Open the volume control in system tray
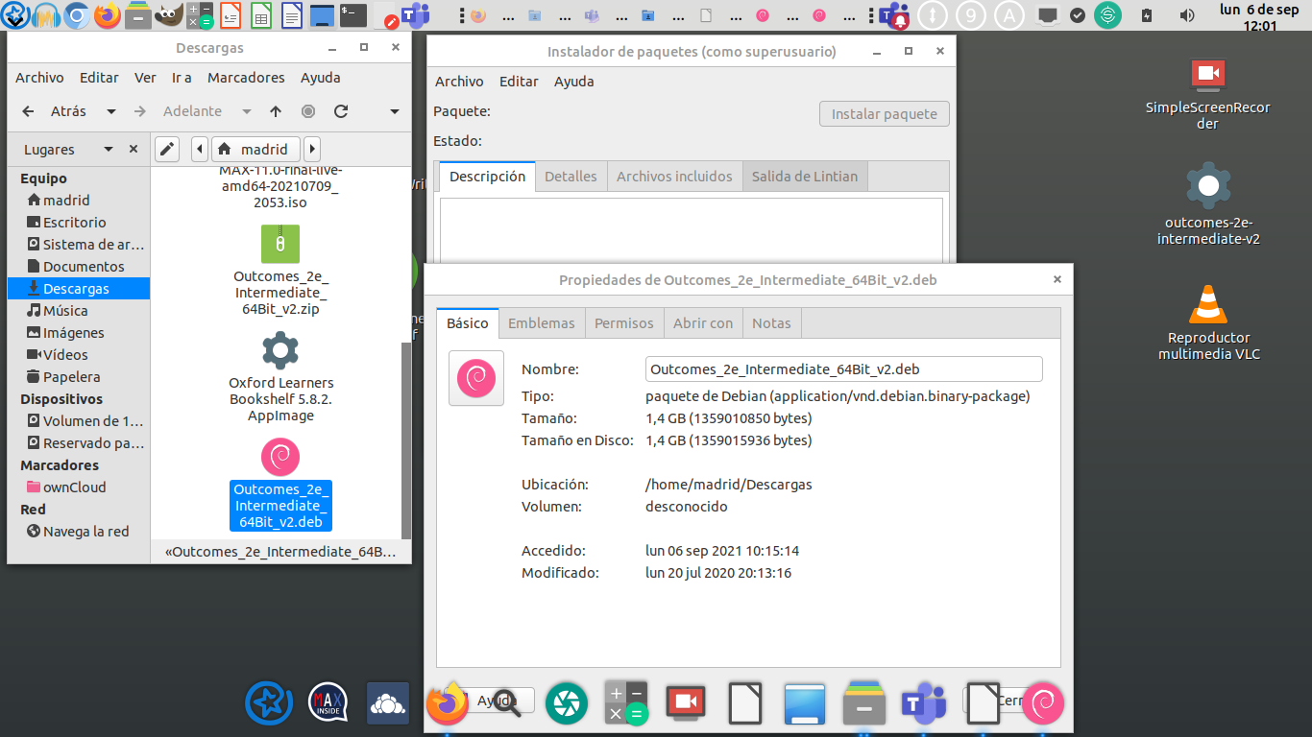Viewport: 1312px width, 737px height. [1187, 15]
